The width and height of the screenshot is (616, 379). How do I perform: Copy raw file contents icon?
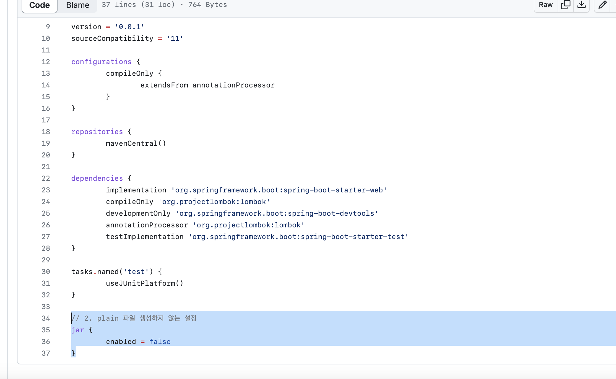pos(565,5)
